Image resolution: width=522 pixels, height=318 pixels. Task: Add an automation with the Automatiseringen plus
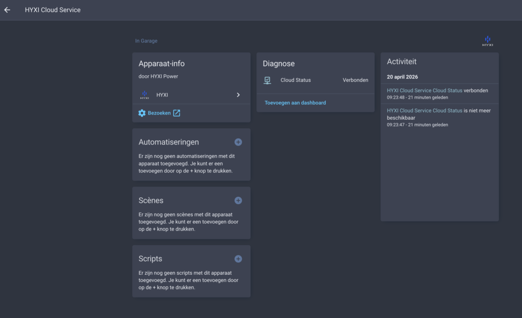coord(238,142)
